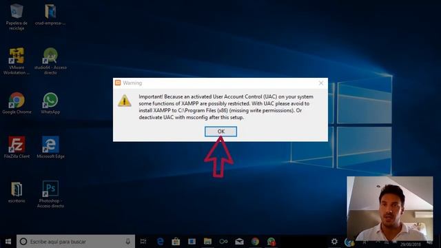Open WhatsApp from the taskbar
This screenshot has height=248, width=441.
pyautogui.click(x=271, y=241)
